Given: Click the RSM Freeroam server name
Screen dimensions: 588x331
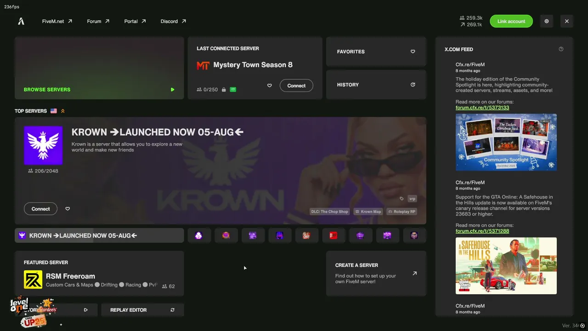Looking at the screenshot, I should (x=70, y=276).
